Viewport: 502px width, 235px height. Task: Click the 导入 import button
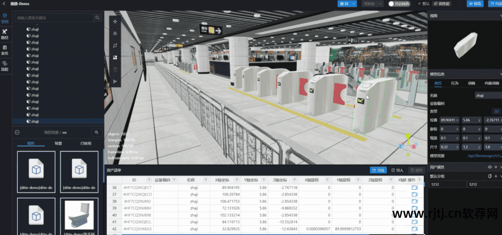coord(397,170)
